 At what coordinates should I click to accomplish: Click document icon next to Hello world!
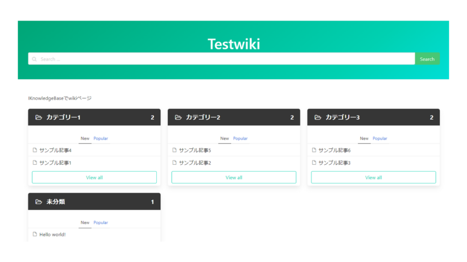[x=35, y=234]
